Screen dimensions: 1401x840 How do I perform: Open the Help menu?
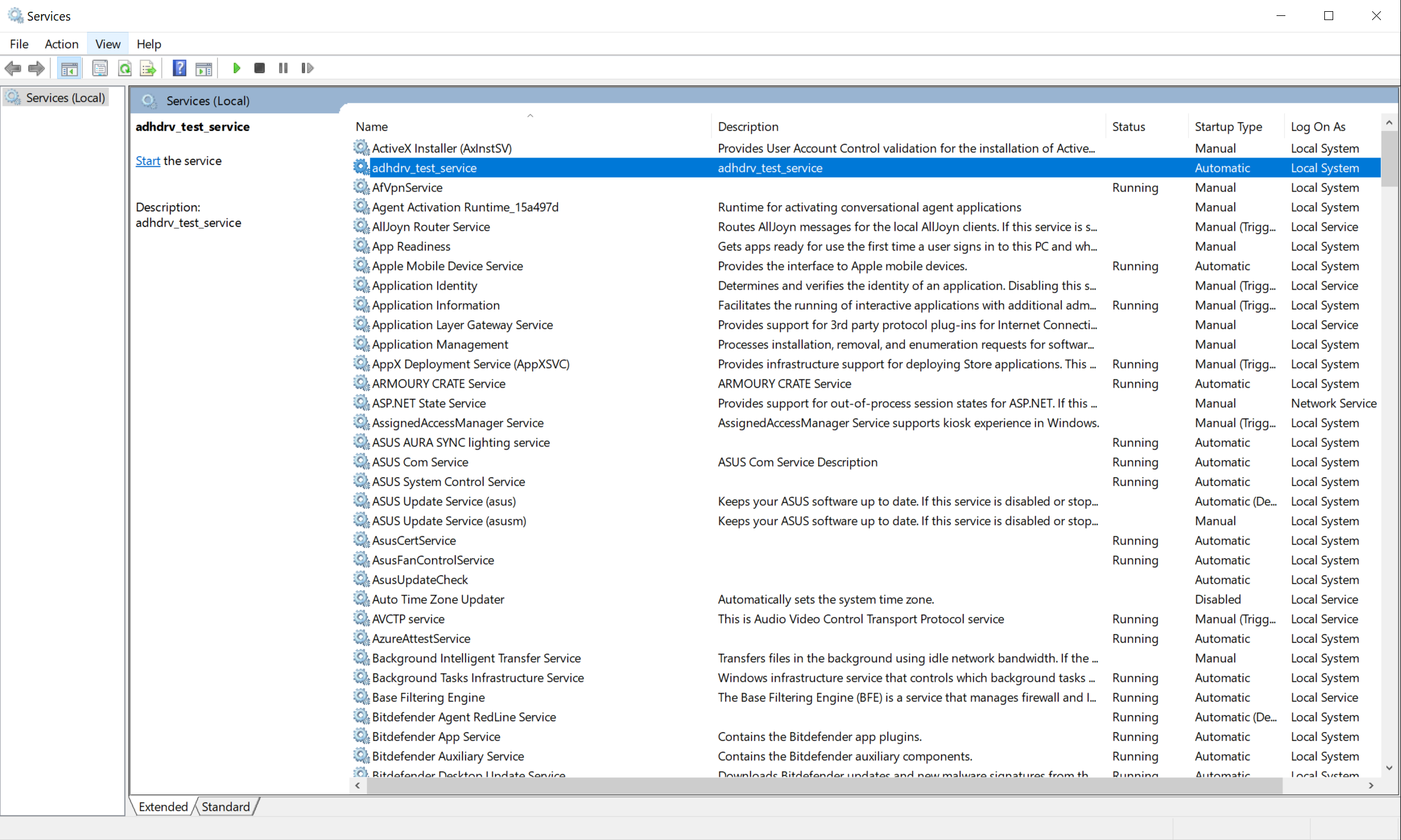point(149,44)
